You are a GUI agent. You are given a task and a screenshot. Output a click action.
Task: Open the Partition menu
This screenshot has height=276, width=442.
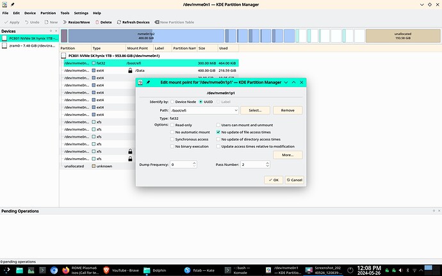[48, 13]
